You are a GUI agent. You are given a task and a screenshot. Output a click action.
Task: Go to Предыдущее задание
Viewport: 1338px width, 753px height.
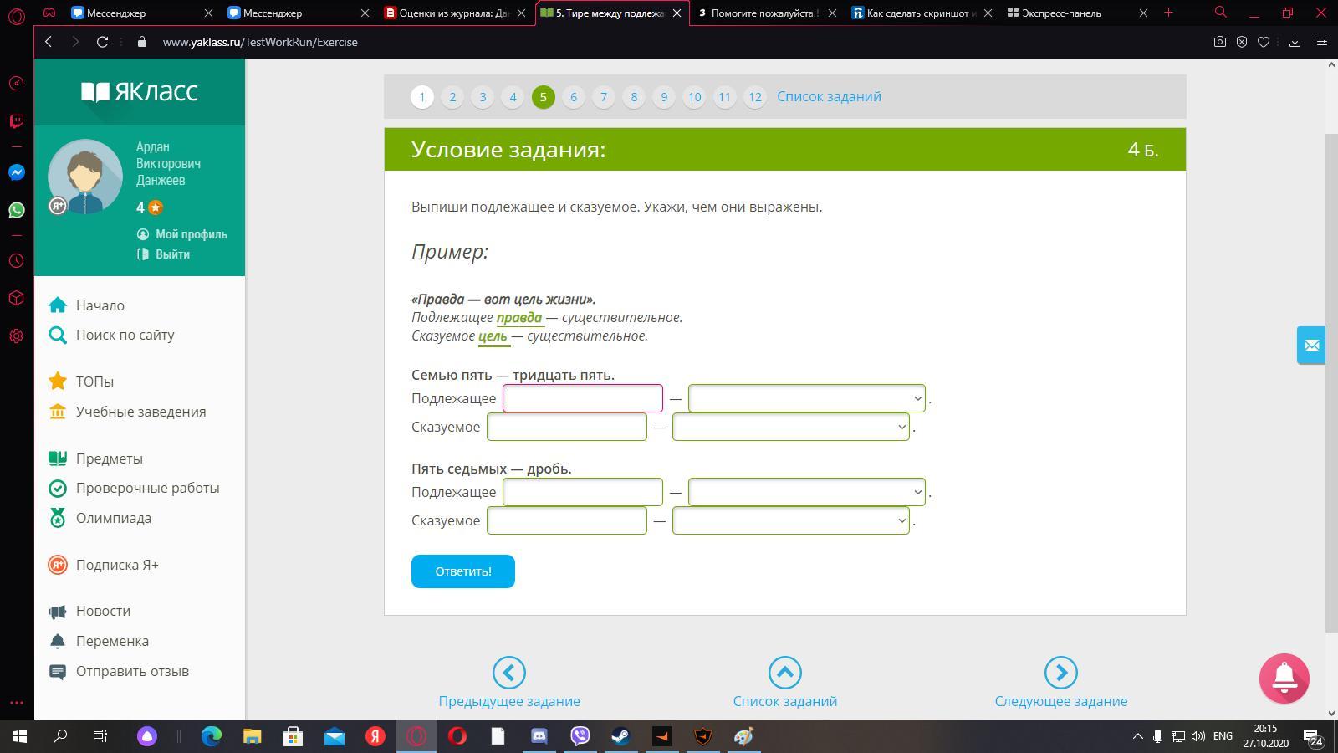509,683
